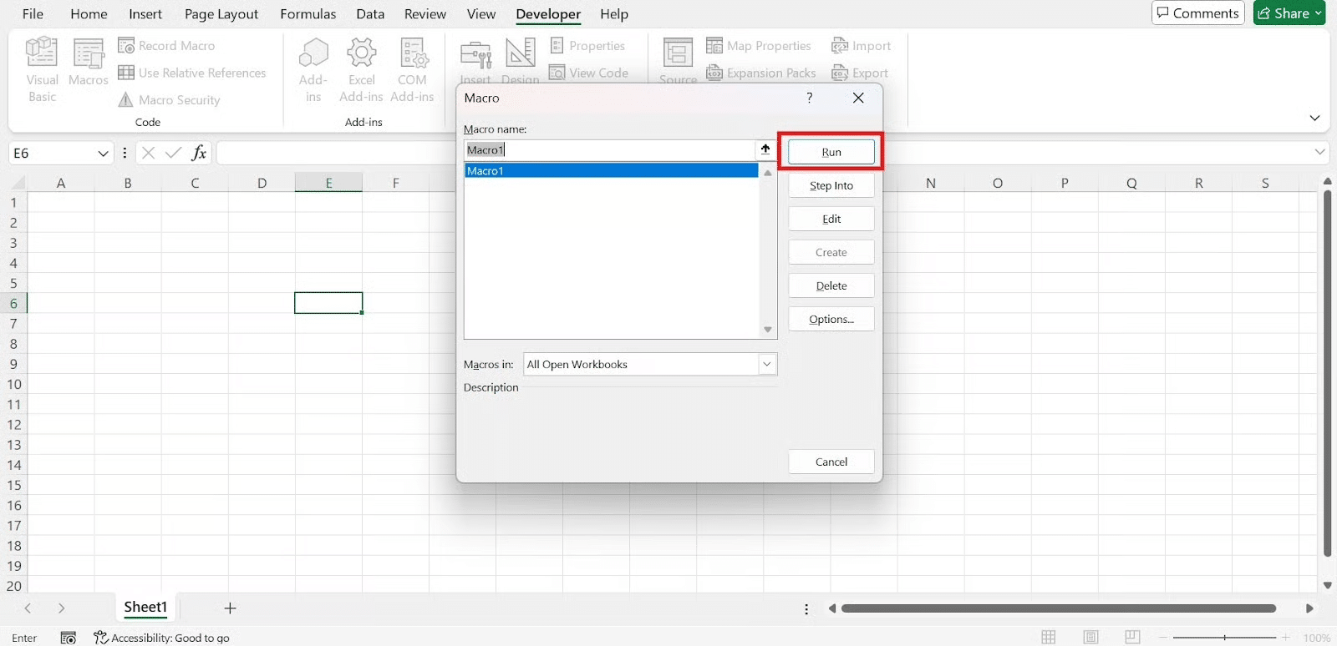Open the Accessibility checker in status bar
The image size is (1337, 646).
point(162,638)
